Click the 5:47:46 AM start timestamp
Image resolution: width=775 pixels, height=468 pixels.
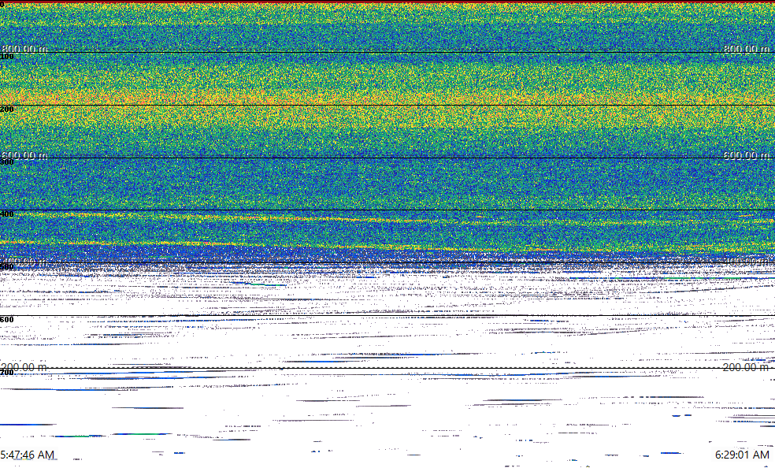[28, 455]
